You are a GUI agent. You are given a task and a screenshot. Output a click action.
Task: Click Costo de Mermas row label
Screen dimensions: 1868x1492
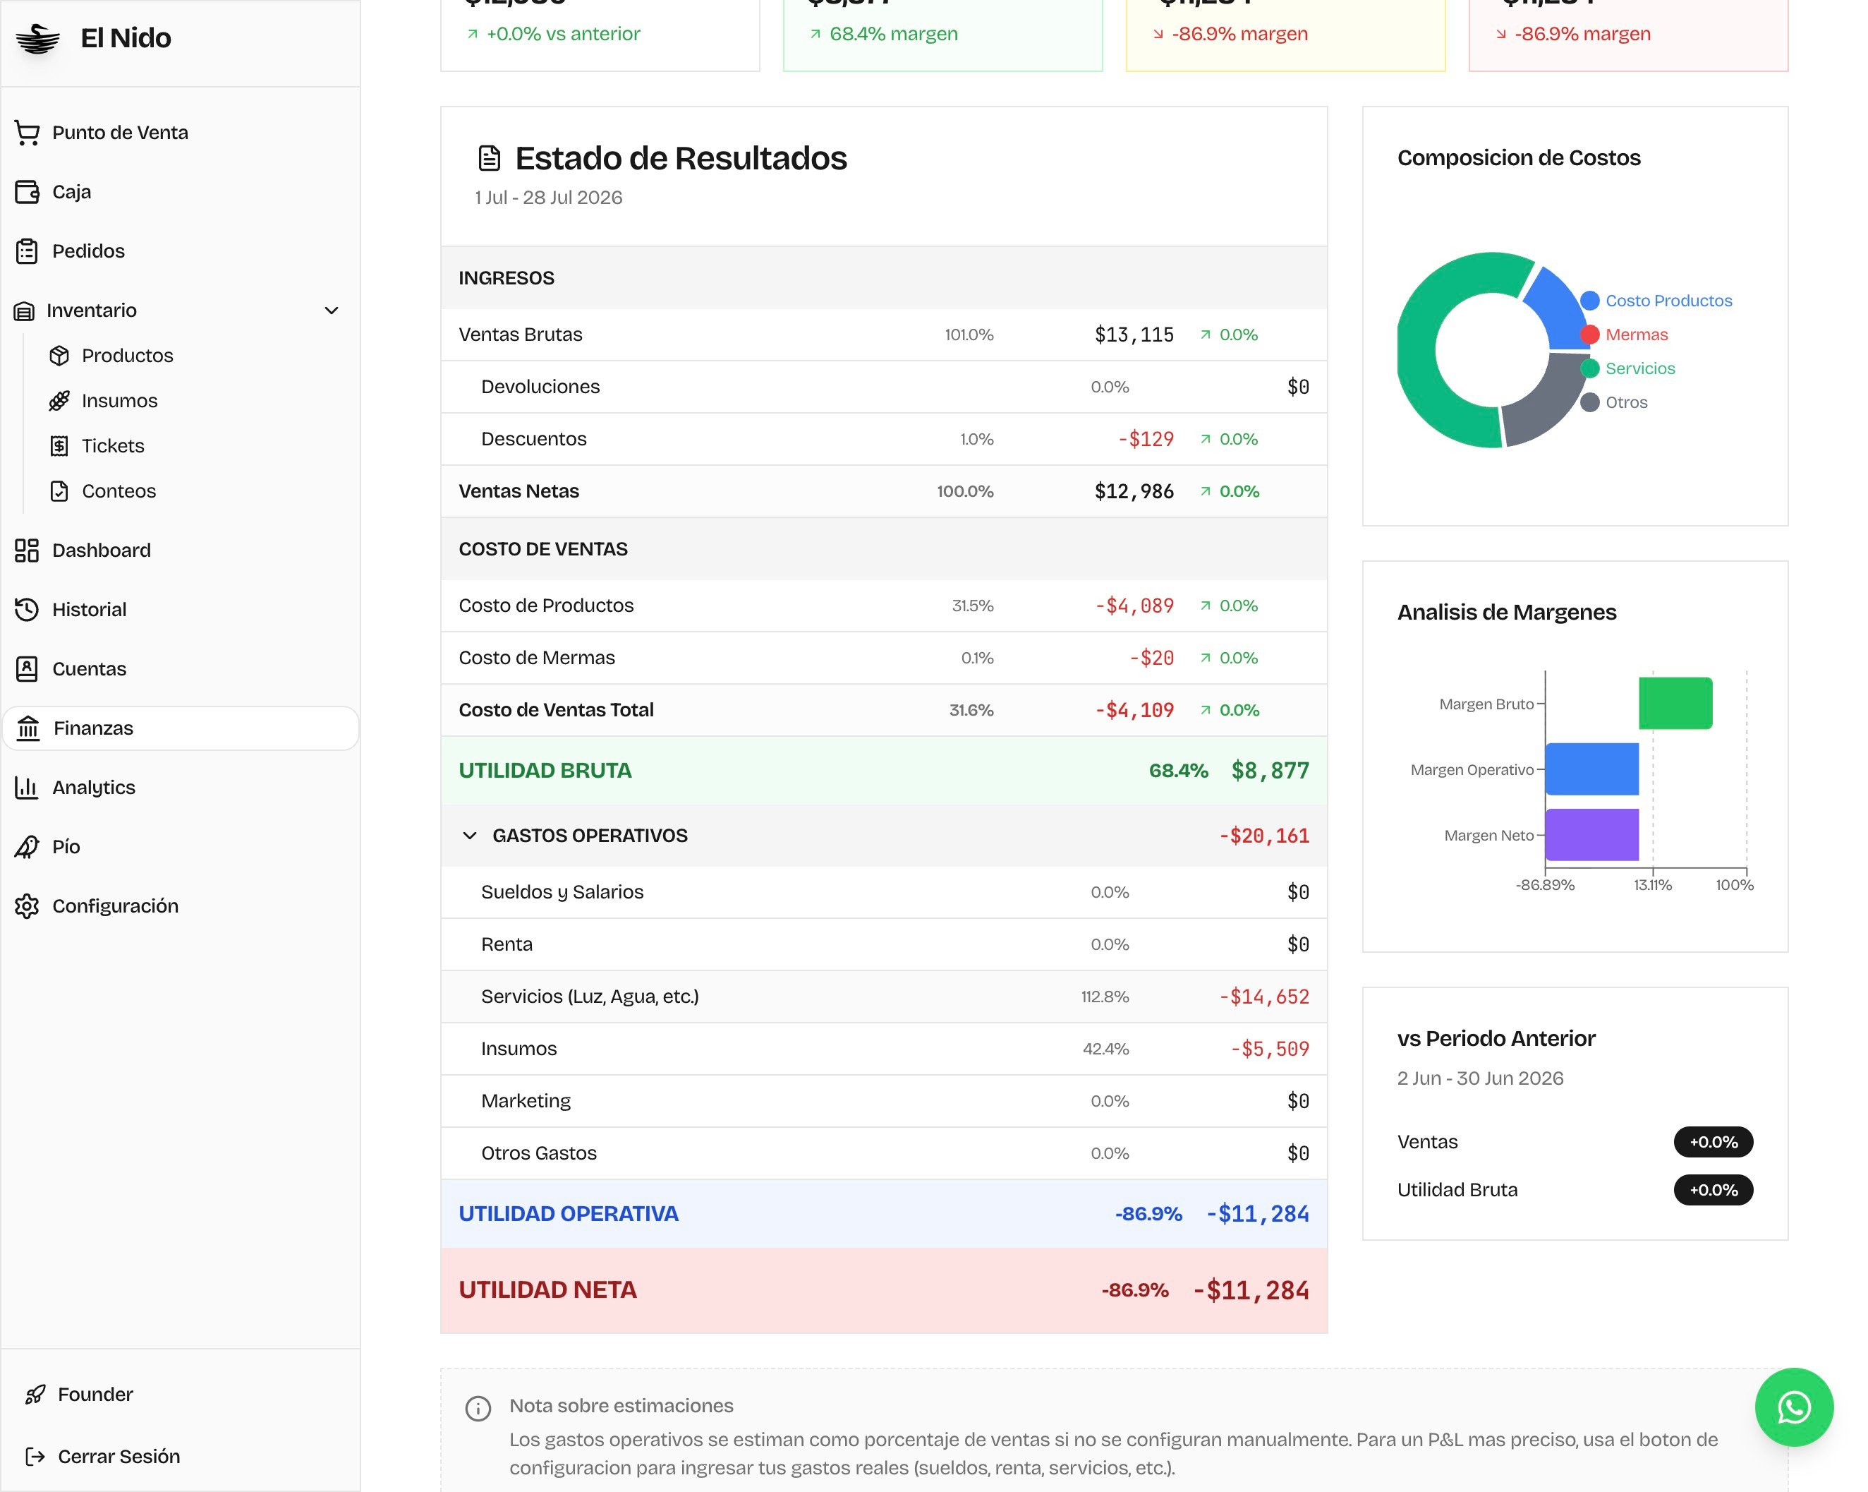click(x=536, y=658)
